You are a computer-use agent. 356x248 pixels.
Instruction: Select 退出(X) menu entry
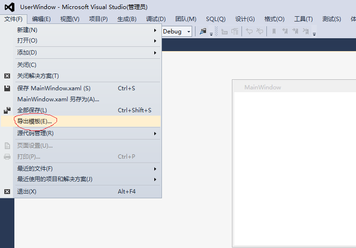coord(81,192)
